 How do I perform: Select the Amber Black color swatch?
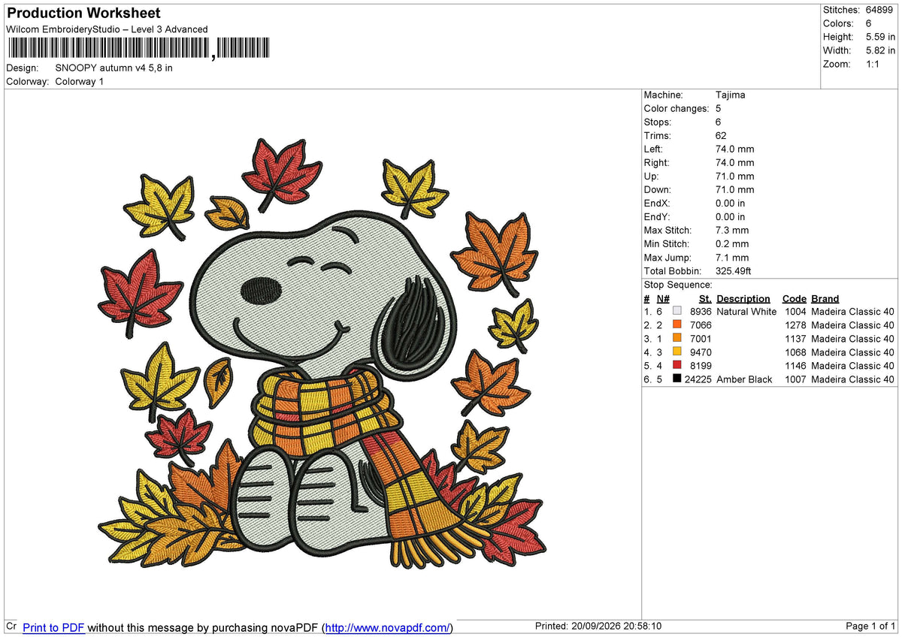tap(677, 379)
